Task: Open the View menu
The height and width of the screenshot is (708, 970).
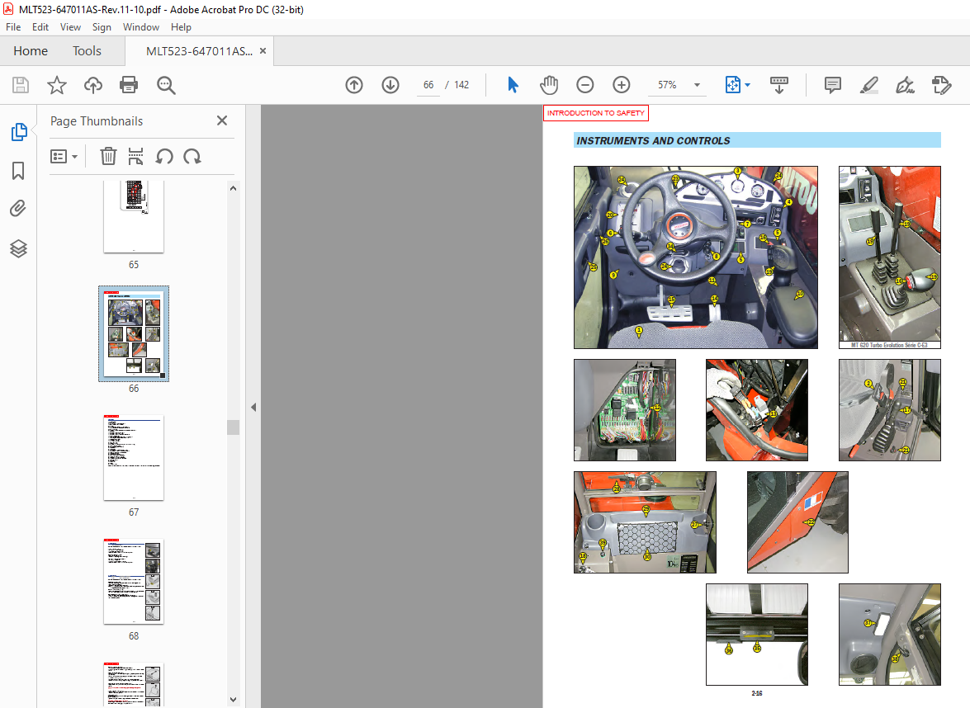Action: tap(70, 27)
